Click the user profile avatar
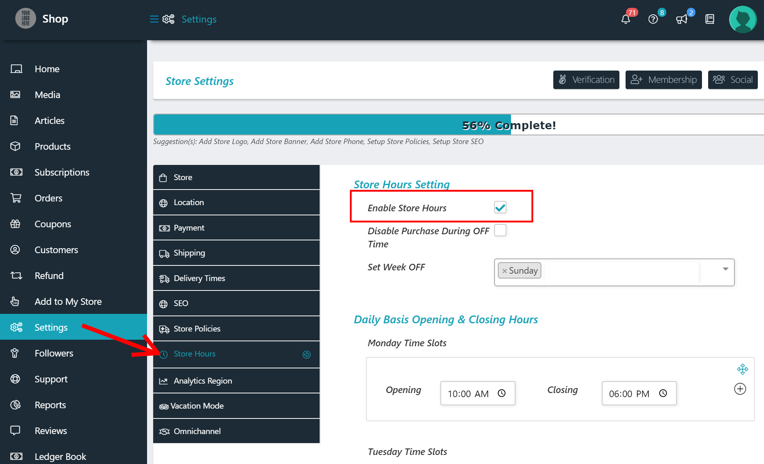This screenshot has width=764, height=464. coord(742,19)
